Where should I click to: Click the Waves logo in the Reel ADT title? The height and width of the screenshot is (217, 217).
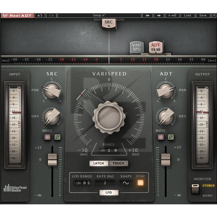(5, 16)
